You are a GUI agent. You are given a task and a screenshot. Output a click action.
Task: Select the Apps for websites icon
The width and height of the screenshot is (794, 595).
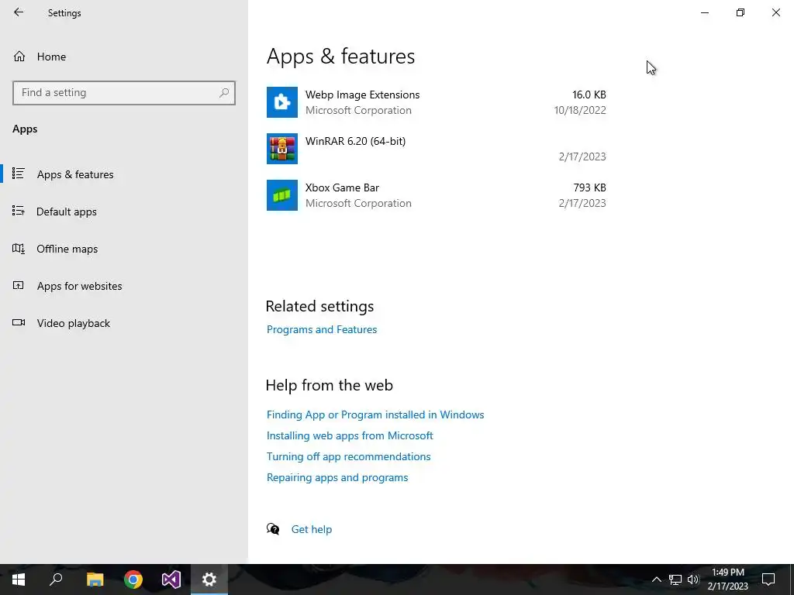coord(19,285)
